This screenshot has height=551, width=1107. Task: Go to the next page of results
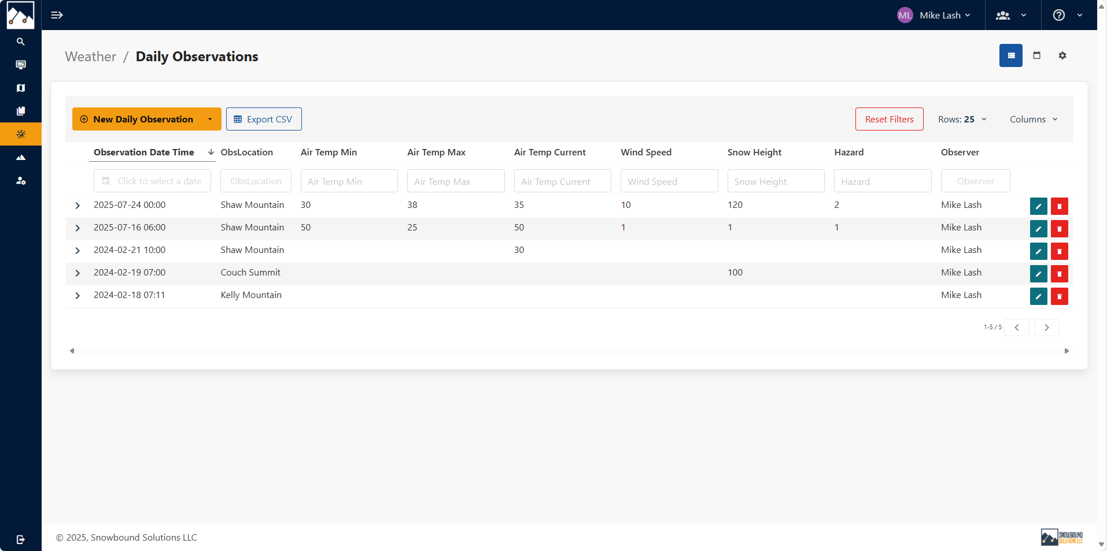[1047, 327]
